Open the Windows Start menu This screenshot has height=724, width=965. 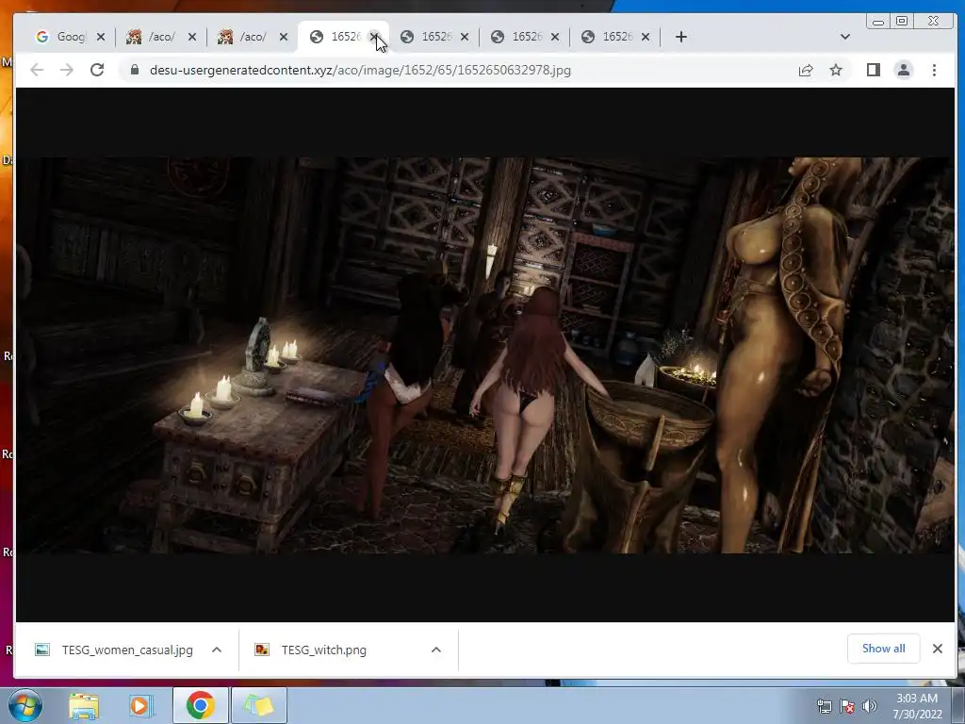coord(25,705)
